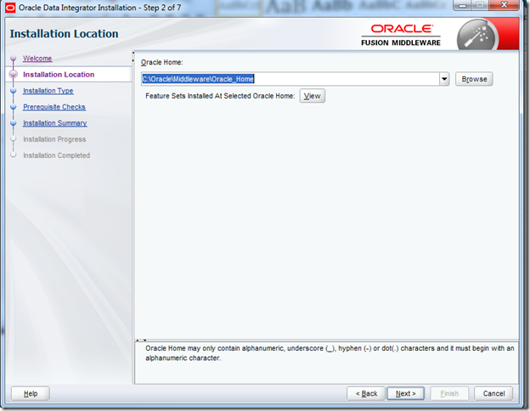This screenshot has width=530, height=411.
Task: Minimize the installer window
Action: pos(463,5)
